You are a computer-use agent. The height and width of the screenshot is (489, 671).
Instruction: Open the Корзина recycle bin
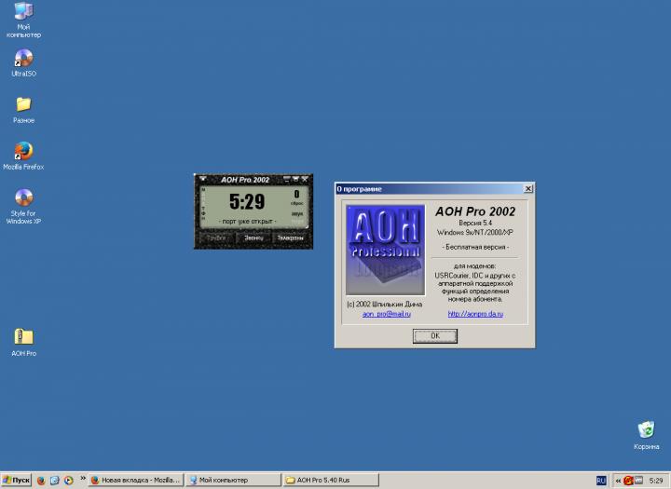(x=646, y=429)
